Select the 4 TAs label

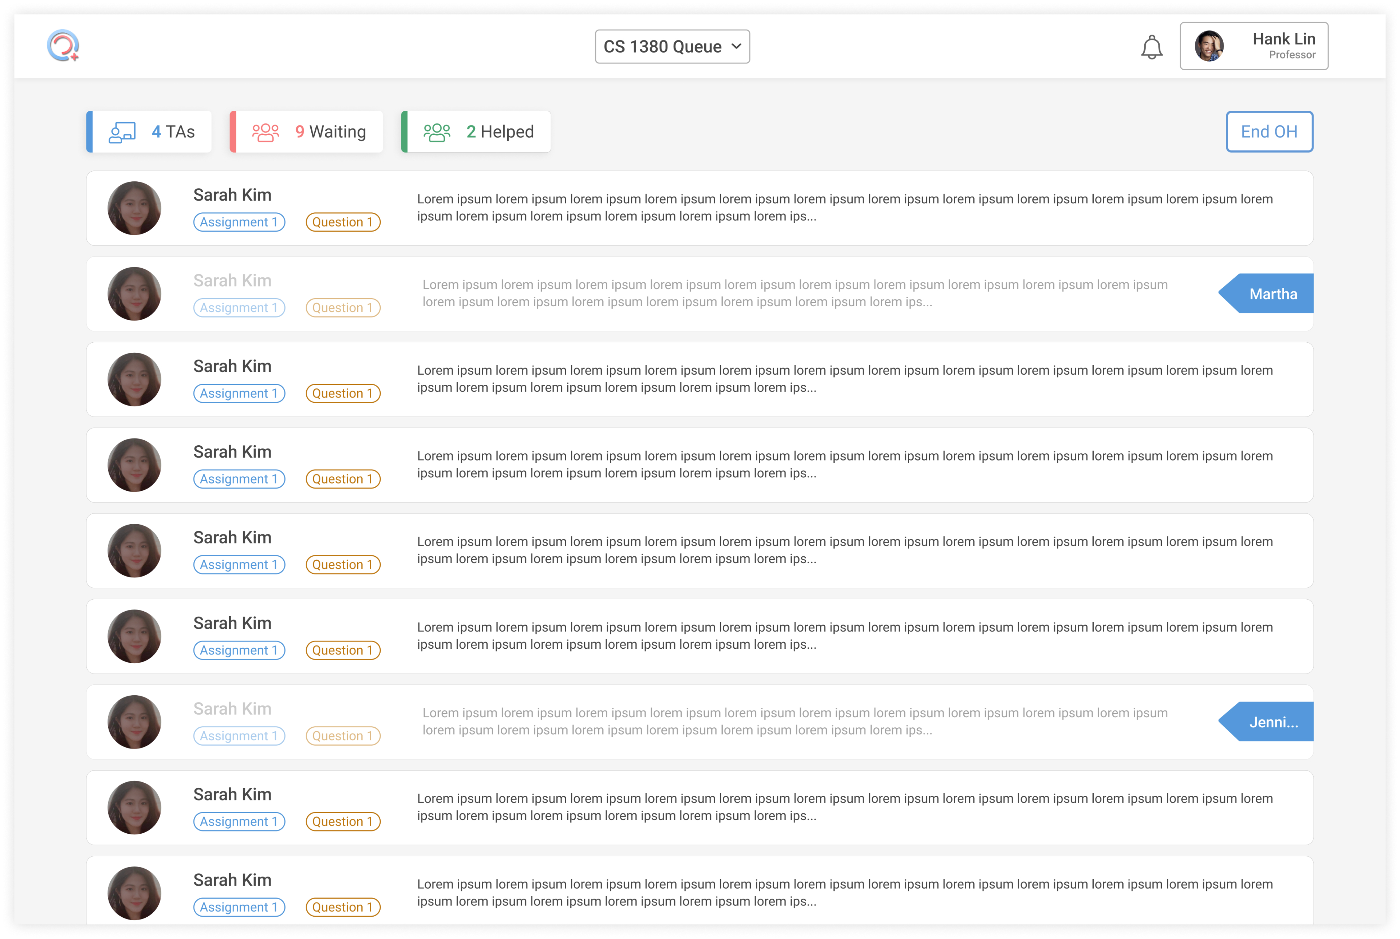[x=173, y=132]
